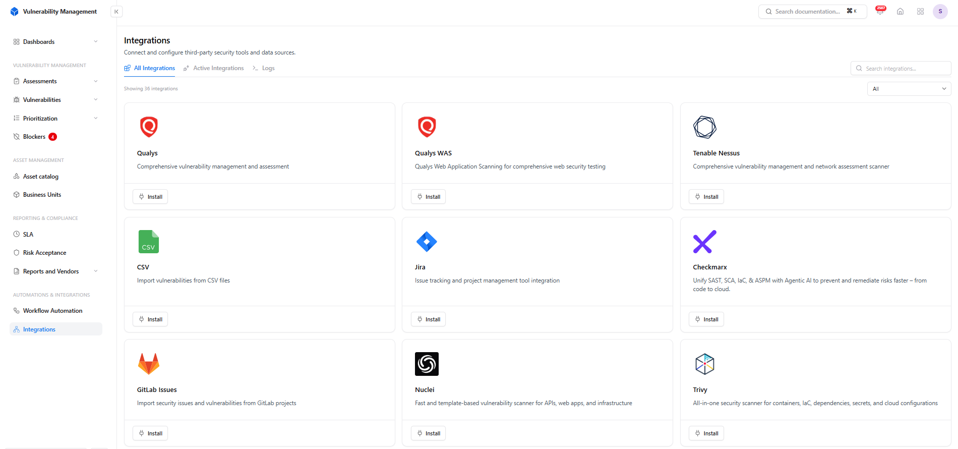958x449 pixels.
Task: Click the purple Checkmarx X logo
Action: tap(704, 242)
